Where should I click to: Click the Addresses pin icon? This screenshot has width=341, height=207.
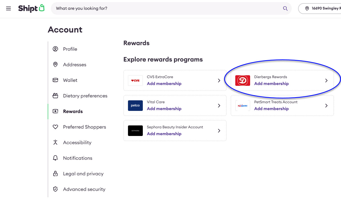pyautogui.click(x=55, y=64)
